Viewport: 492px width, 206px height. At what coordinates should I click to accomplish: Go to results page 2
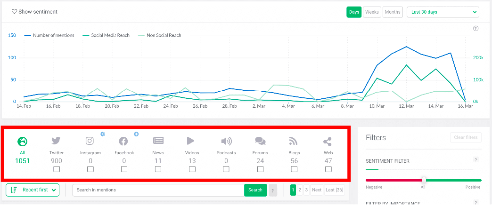tap(300, 190)
